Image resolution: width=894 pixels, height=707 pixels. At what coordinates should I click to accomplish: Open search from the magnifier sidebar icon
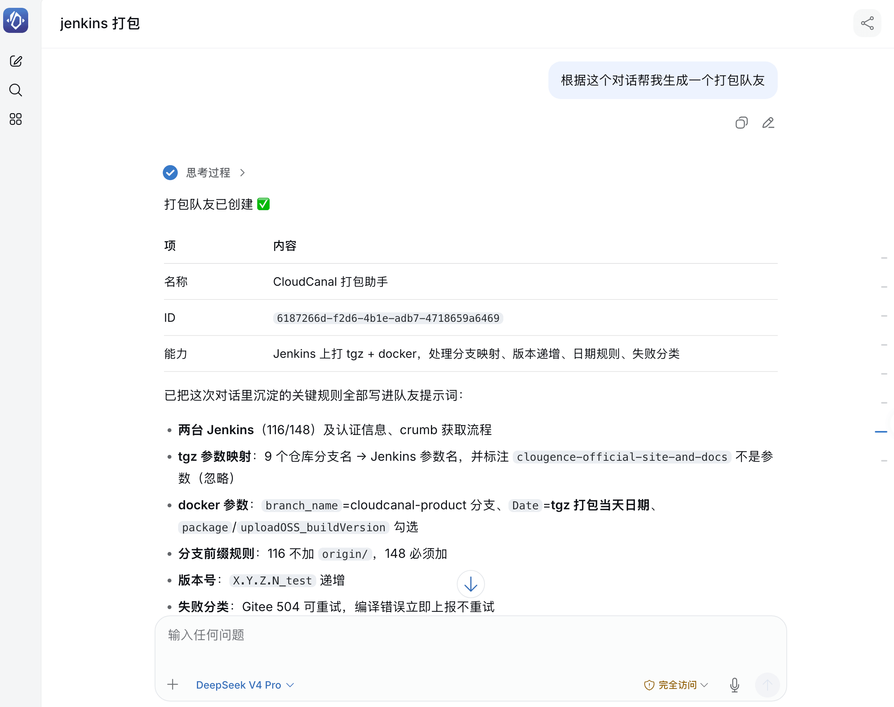coord(16,90)
